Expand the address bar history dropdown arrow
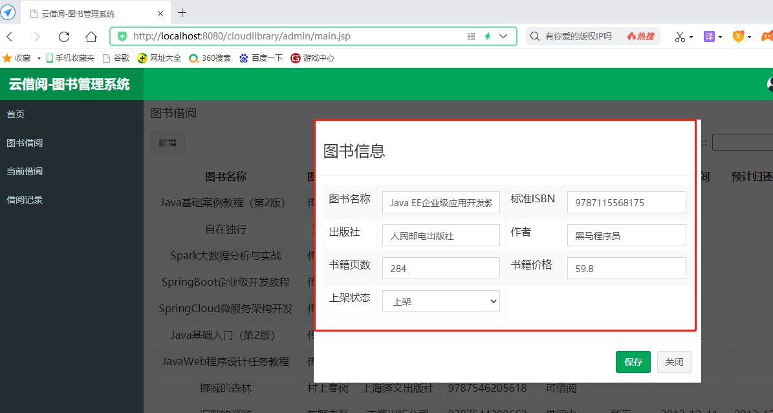This screenshot has width=773, height=413. tap(503, 36)
